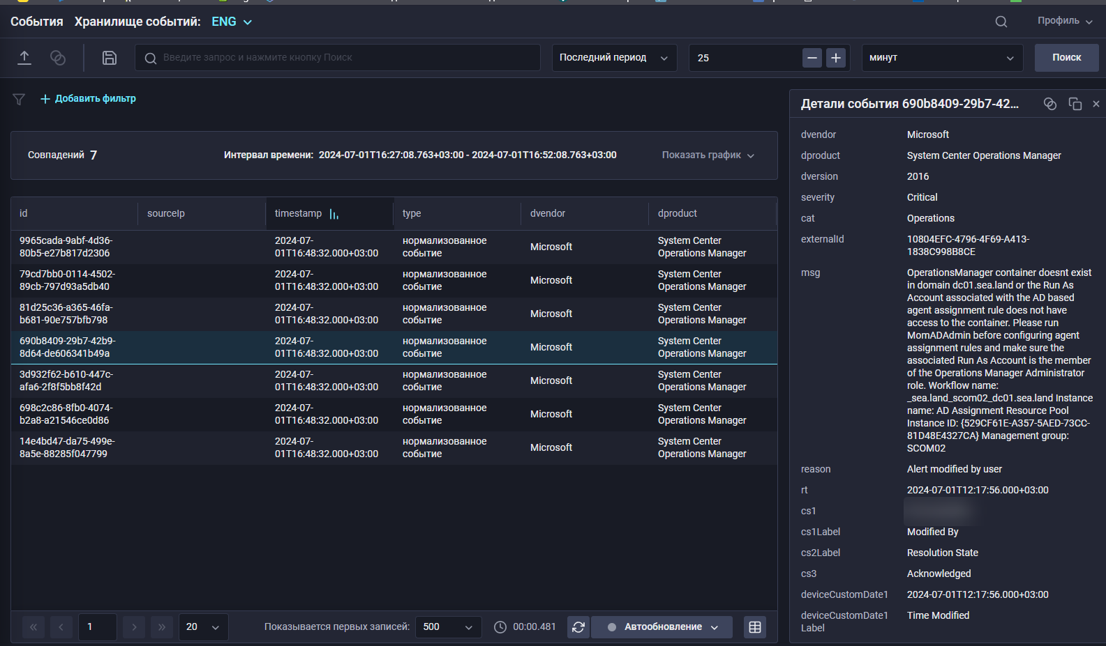Click the rt timestamp value in details
This screenshot has width=1106, height=646.
point(977,491)
